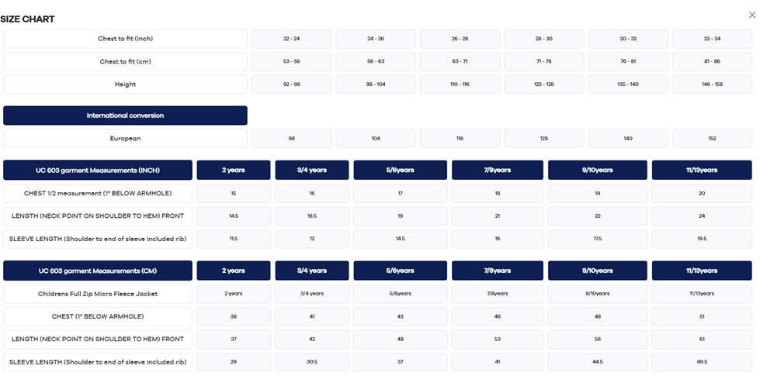Click the European row label
The width and height of the screenshot is (760, 376).
click(x=125, y=138)
